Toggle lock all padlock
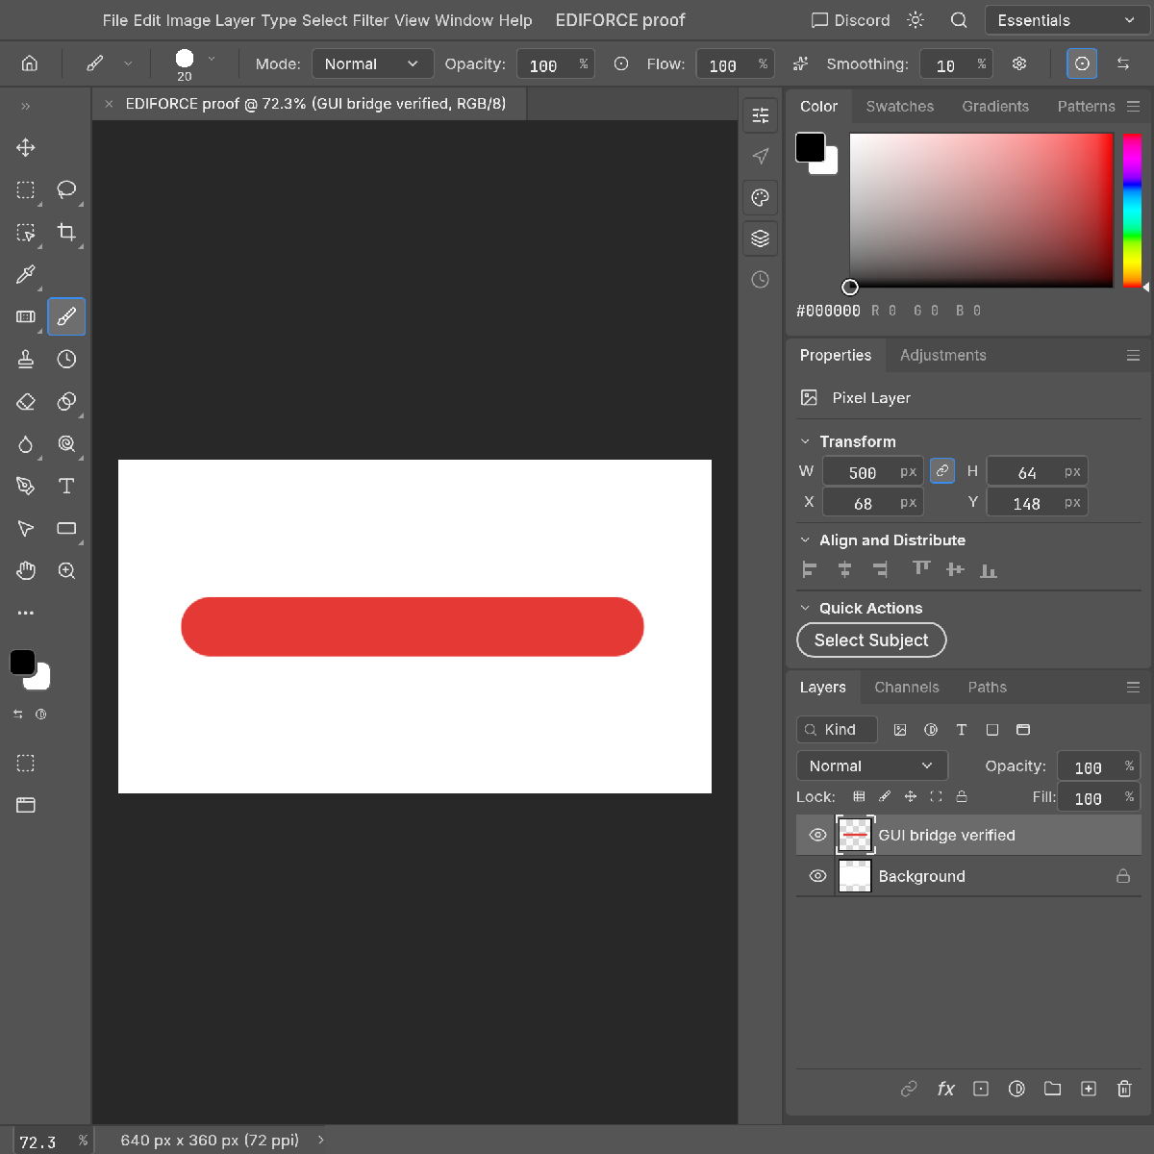This screenshot has width=1154, height=1154. click(x=962, y=796)
